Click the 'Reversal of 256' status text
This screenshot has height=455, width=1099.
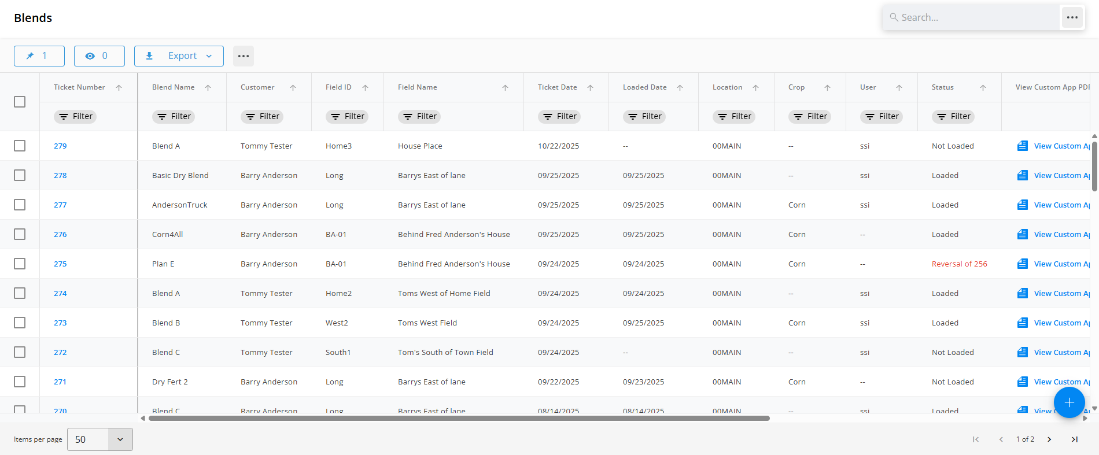click(960, 264)
